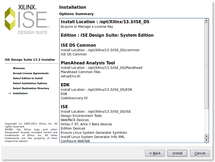Click the Xilinx ISE Design Suite logo
Viewport: 215px width, 162px height.
coord(27,19)
